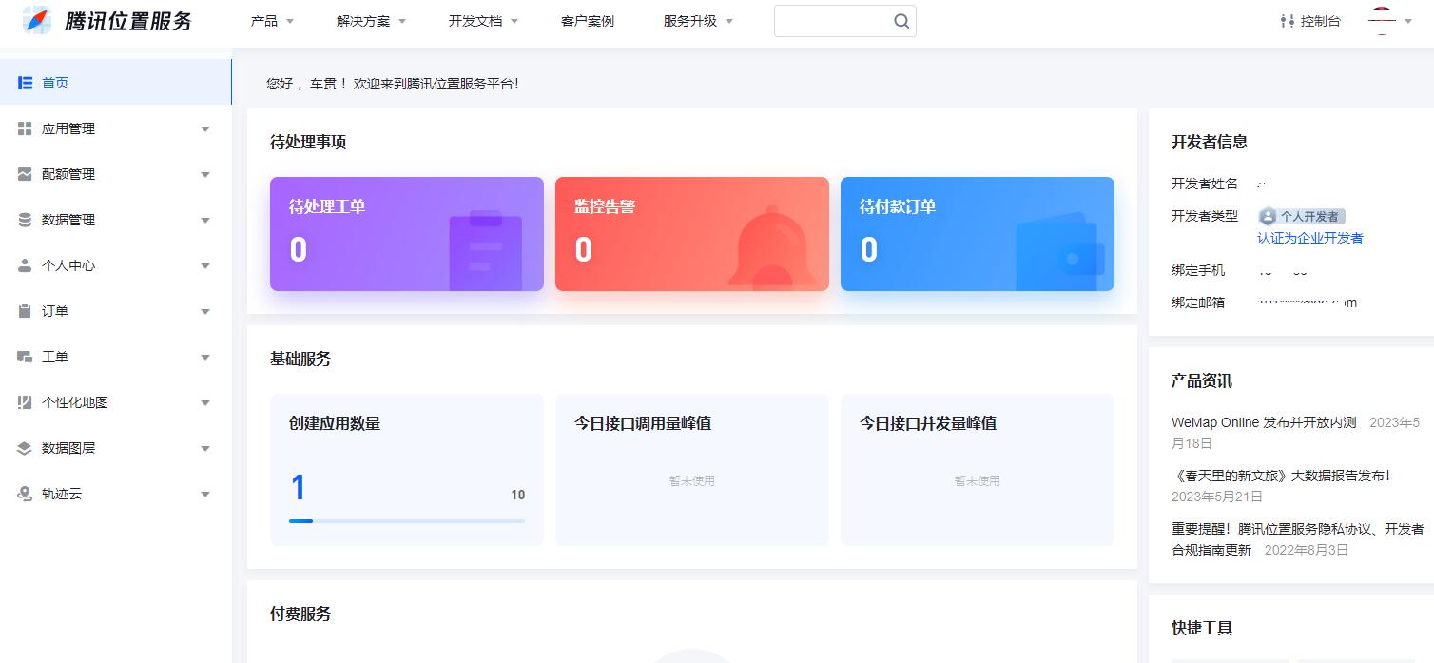The width and height of the screenshot is (1434, 663).
Task: Open 《春天里的新文旅》大数据报告发布 news
Action: coord(1281,476)
